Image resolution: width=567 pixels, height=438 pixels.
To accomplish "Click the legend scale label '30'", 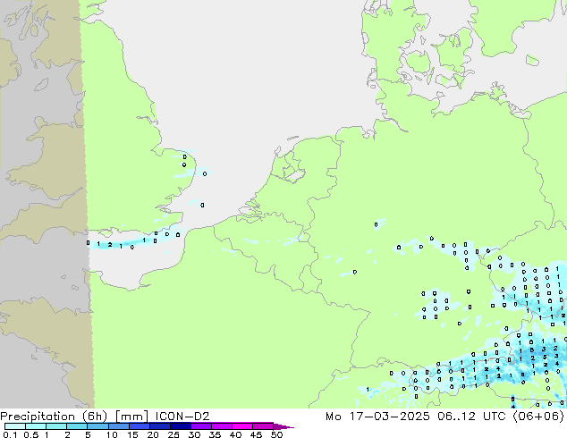I will click(194, 434).
